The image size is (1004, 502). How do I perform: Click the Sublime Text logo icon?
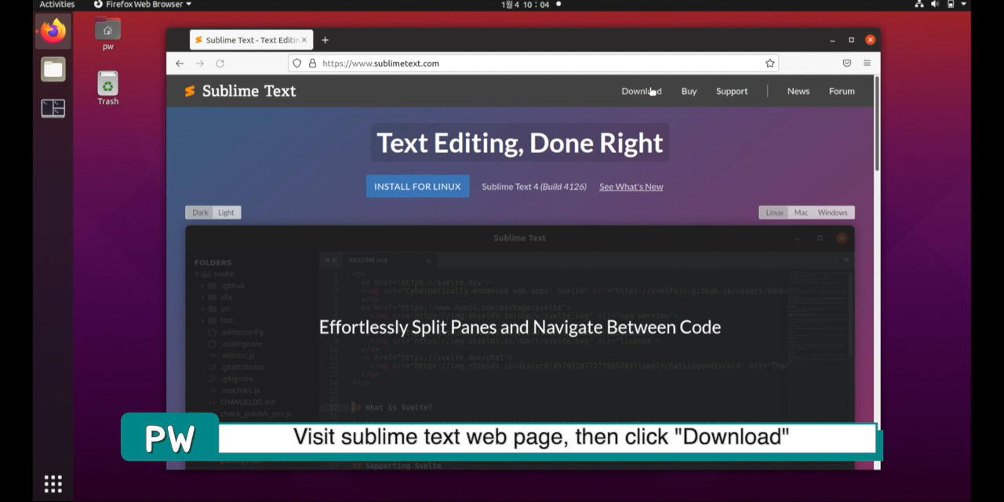click(x=190, y=91)
